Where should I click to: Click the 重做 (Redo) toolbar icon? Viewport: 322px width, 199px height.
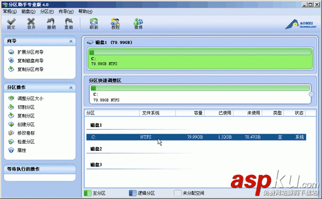[x=69, y=24]
